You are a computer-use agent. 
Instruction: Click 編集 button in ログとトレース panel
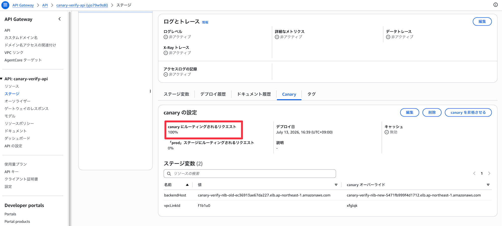pos(482,22)
